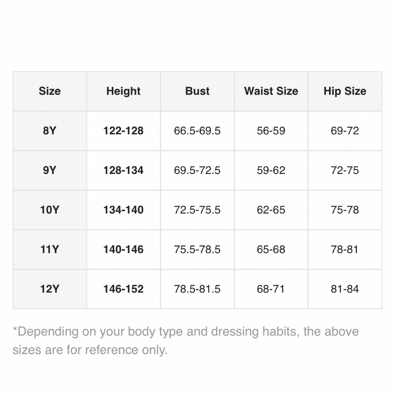Click the Bust column header
Image resolution: width=393 pixels, height=393 pixels.
click(197, 91)
